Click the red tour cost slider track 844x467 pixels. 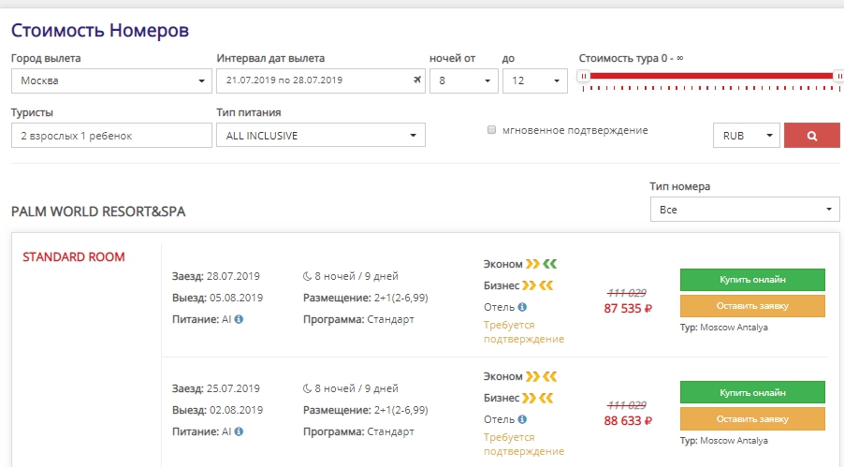[711, 76]
